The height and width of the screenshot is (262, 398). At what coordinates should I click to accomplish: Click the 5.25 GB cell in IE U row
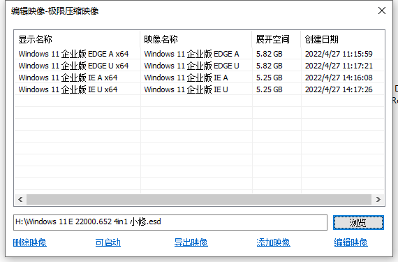coord(269,89)
